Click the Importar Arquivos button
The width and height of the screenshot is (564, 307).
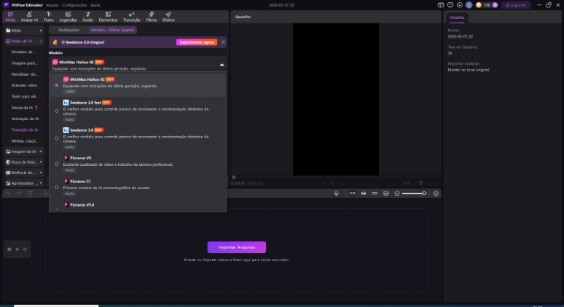[x=237, y=247]
